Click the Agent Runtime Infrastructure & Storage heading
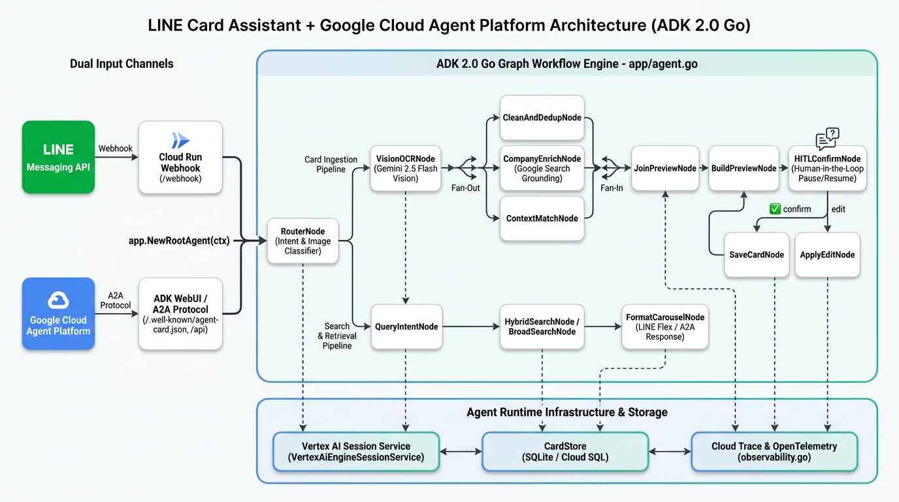 (x=567, y=412)
